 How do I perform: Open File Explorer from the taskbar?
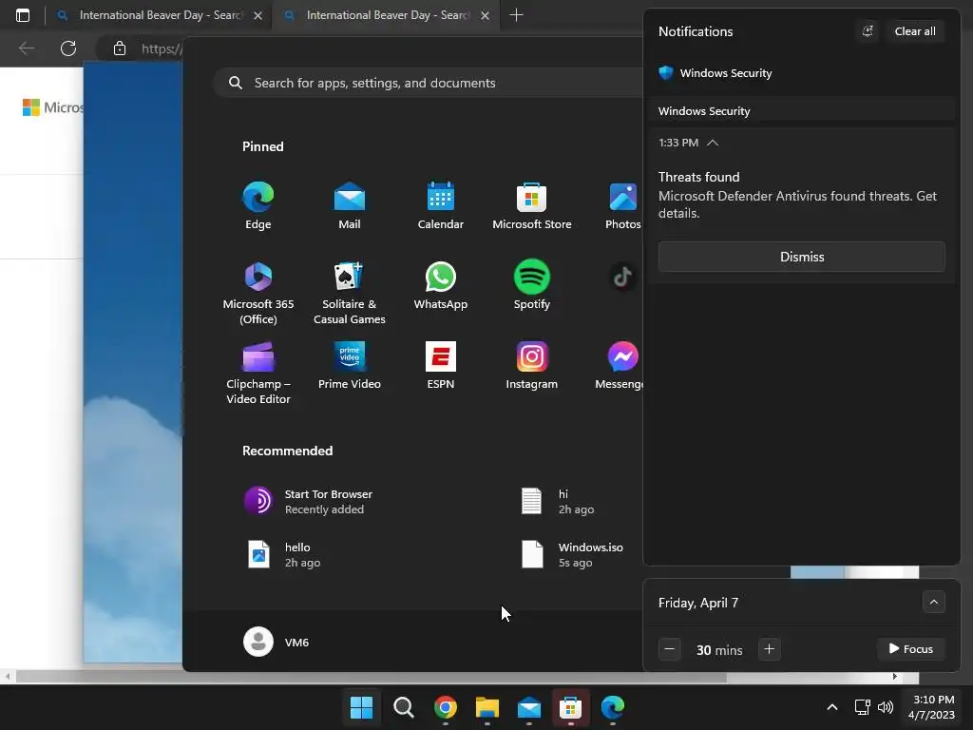tap(487, 707)
